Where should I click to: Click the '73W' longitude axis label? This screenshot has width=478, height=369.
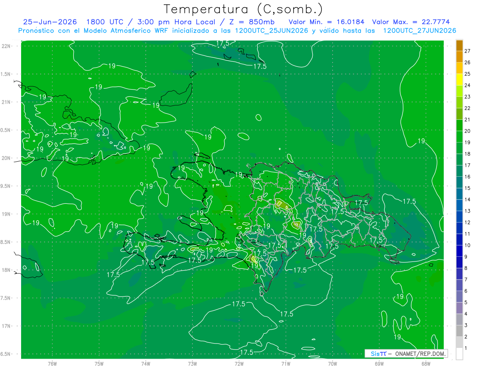pos(192,363)
